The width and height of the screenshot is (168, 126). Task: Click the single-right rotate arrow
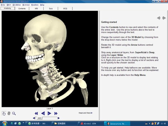click(x=49, y=113)
